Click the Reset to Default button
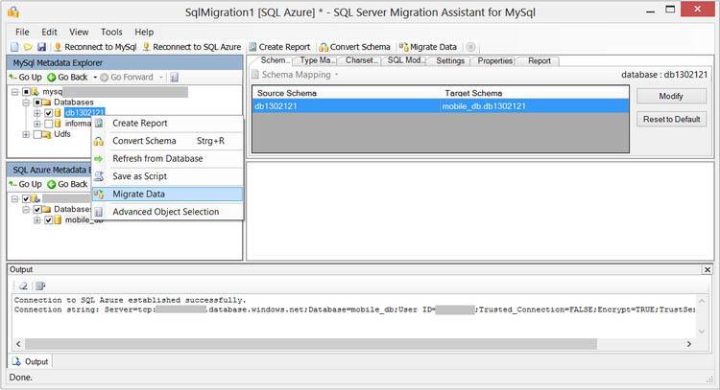720x390 pixels. click(x=671, y=119)
